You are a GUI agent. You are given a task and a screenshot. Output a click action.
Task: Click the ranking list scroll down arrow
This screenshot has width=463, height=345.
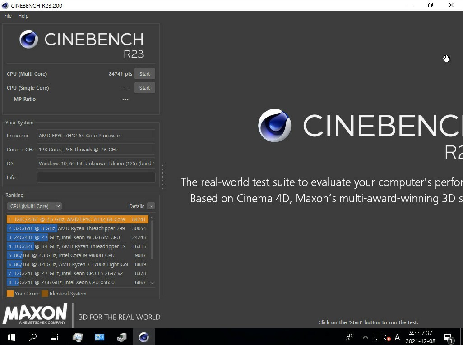pyautogui.click(x=152, y=283)
